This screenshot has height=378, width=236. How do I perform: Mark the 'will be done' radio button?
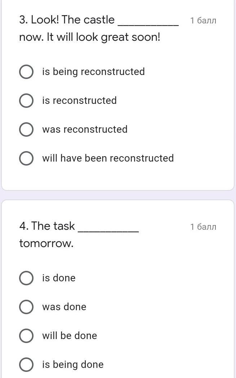pos(26,336)
